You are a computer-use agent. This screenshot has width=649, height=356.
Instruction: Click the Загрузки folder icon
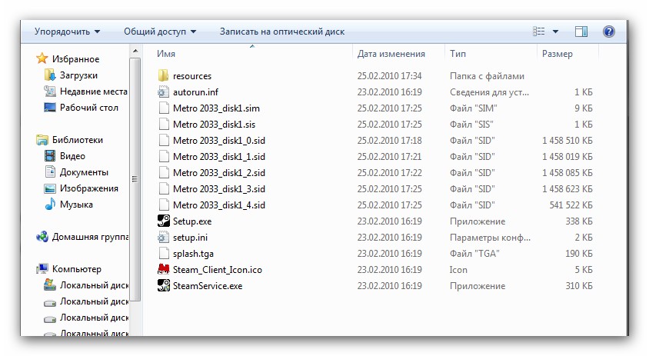click(50, 75)
